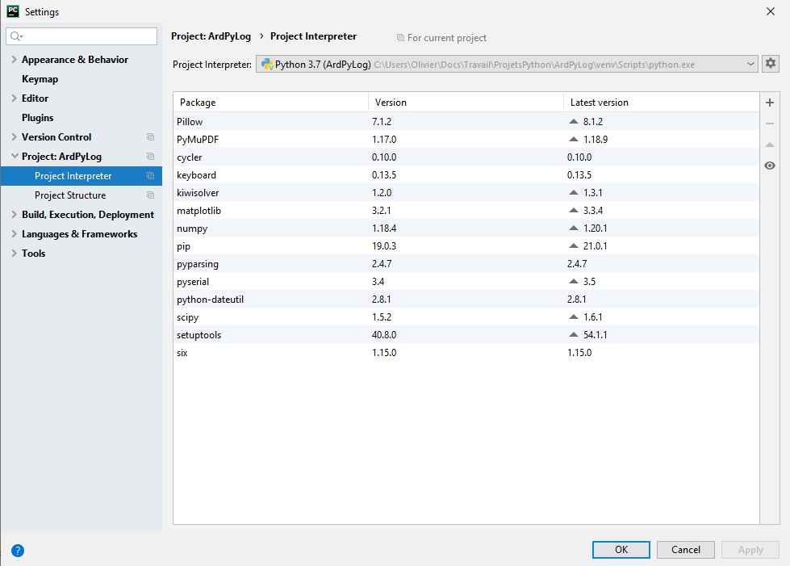This screenshot has width=790, height=566.
Task: Click the project icon beside Project Structure
Action: click(x=150, y=195)
